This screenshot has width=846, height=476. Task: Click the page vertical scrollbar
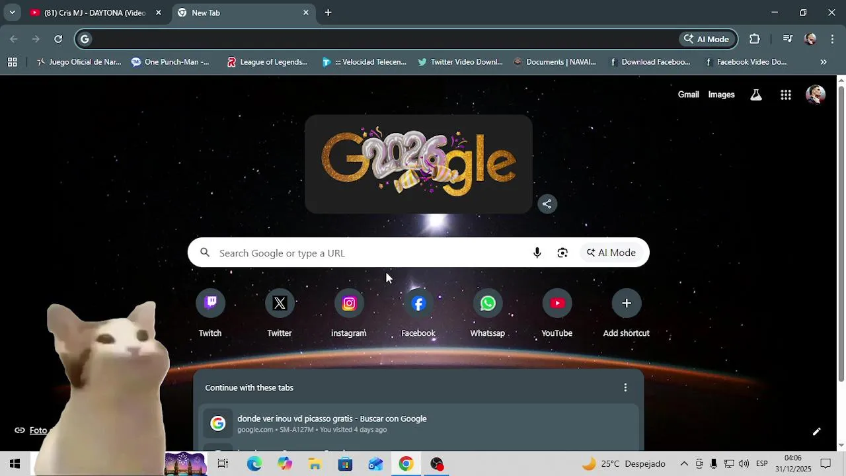pos(841,235)
